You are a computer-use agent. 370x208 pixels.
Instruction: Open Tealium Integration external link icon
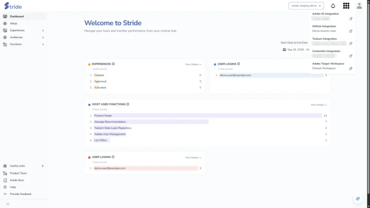[x=351, y=44]
